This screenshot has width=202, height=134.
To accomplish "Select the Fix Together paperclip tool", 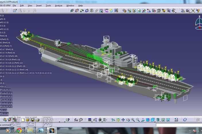I will click(96, 11).
